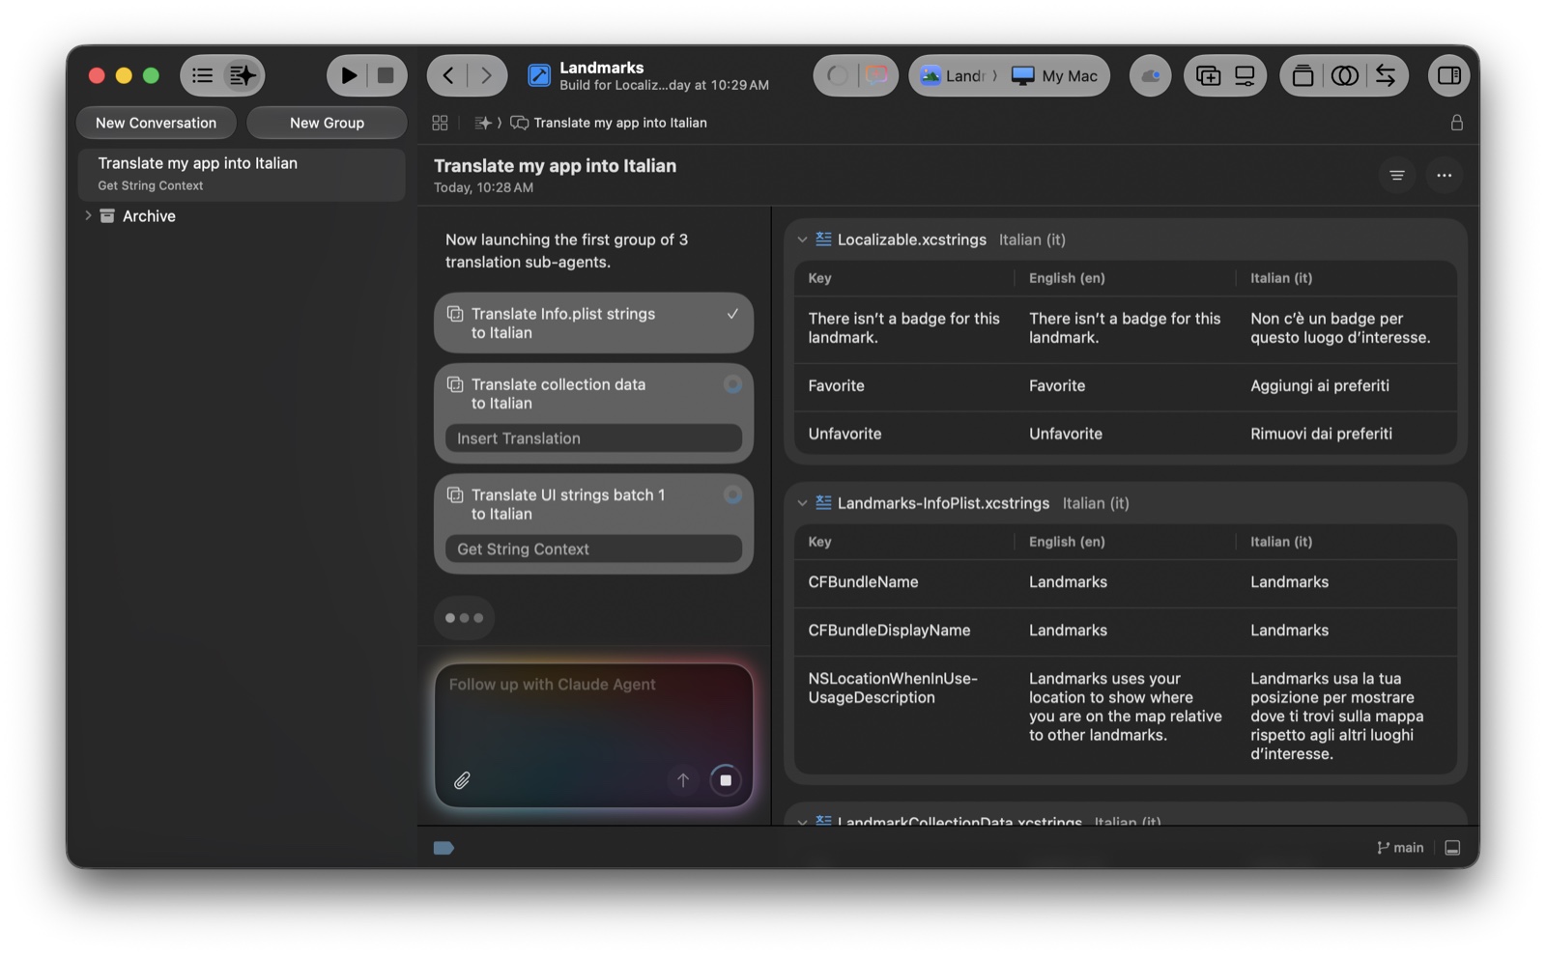Open the new chat bubble icon
Image resolution: width=1546 pixels, height=956 pixels.
point(876,75)
